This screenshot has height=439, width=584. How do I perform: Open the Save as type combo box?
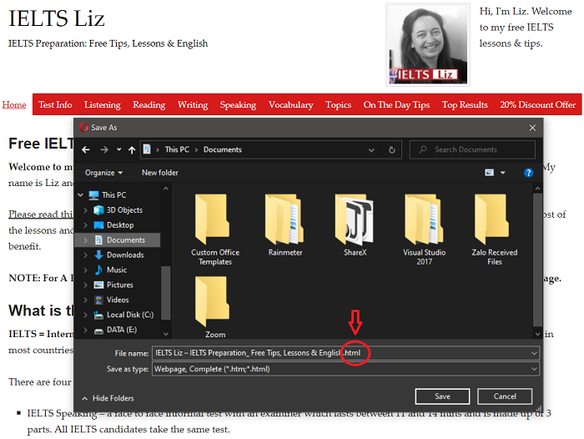[345, 369]
